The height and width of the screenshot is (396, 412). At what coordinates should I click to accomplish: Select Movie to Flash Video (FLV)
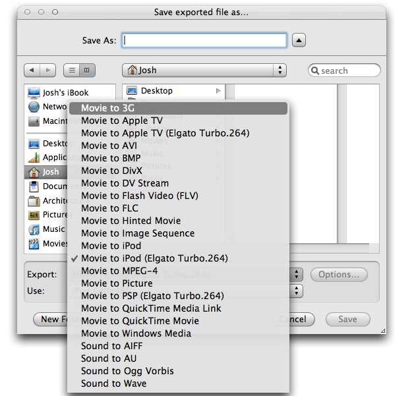pos(178,196)
